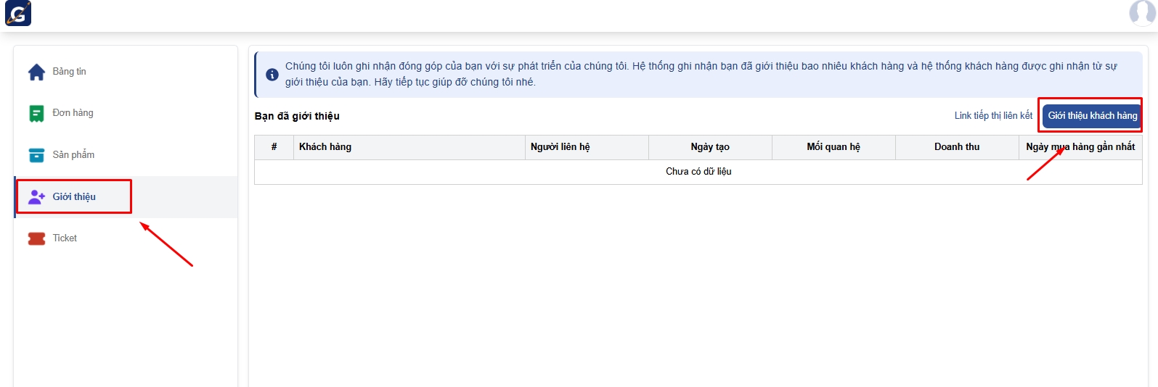Image resolution: width=1158 pixels, height=387 pixels.
Task: Click the Ngày mua hàng gần nhất header
Action: pyautogui.click(x=1080, y=147)
